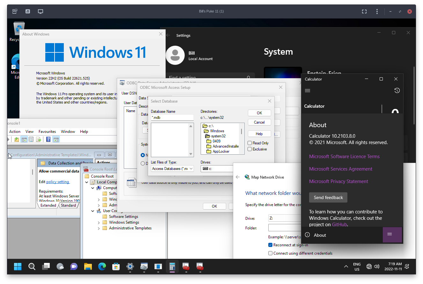
Task: Click the volume speaker icon in system tray
Action: [x=377, y=266]
